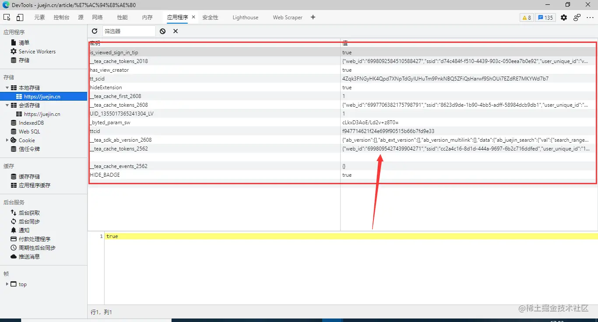The image size is (598, 322).
Task: Expand the Cookie tree arrow
Action: (x=7, y=140)
